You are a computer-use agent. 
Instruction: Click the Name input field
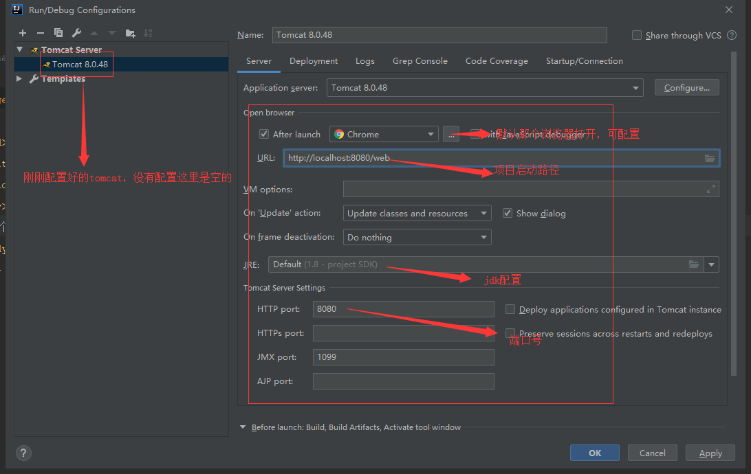click(439, 35)
